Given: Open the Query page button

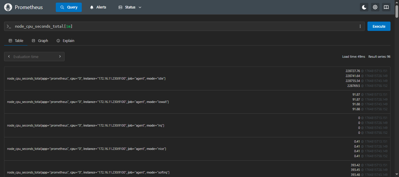Looking at the screenshot, I should (69, 7).
